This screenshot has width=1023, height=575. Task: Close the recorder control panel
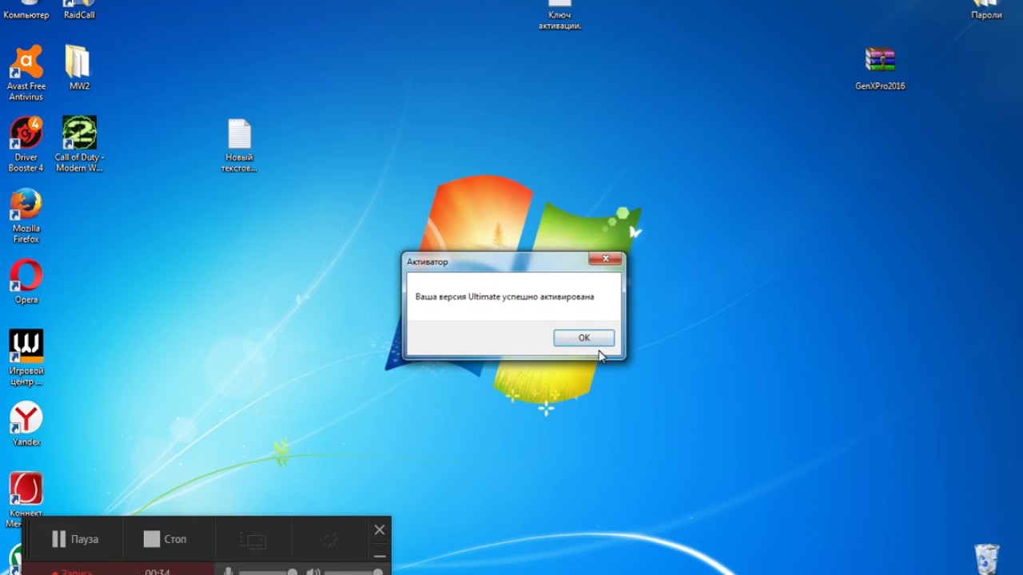pos(380,529)
